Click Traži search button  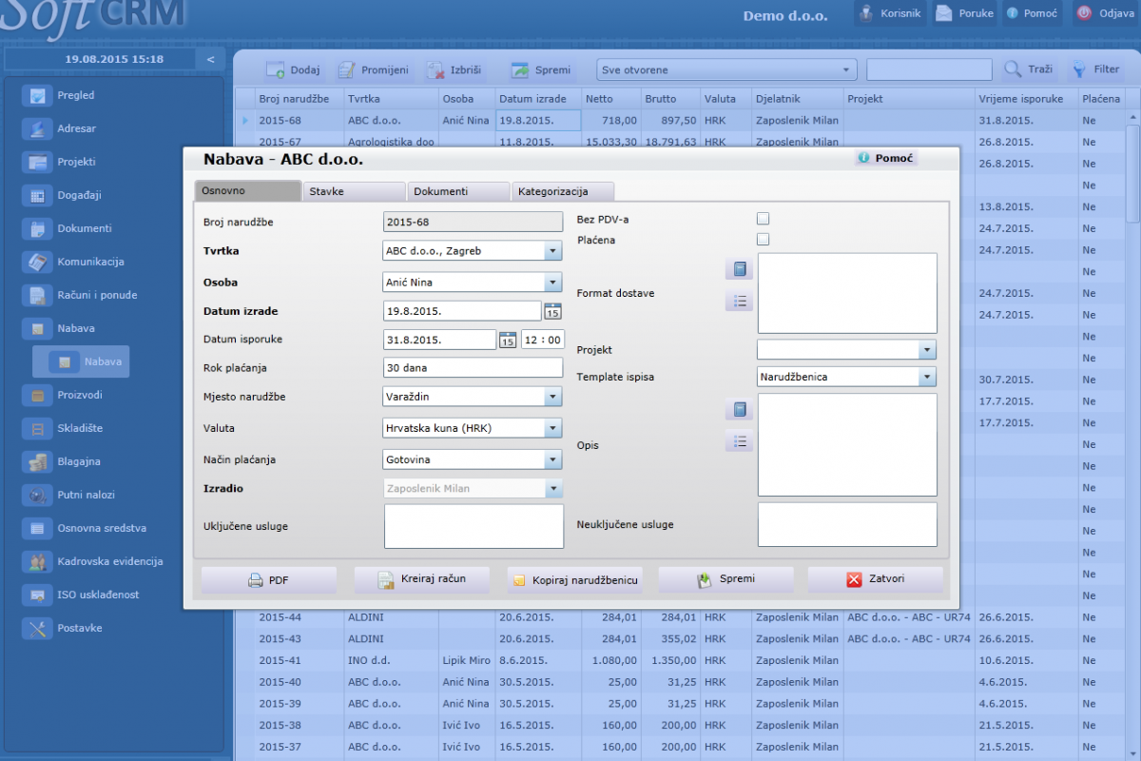tap(1029, 69)
